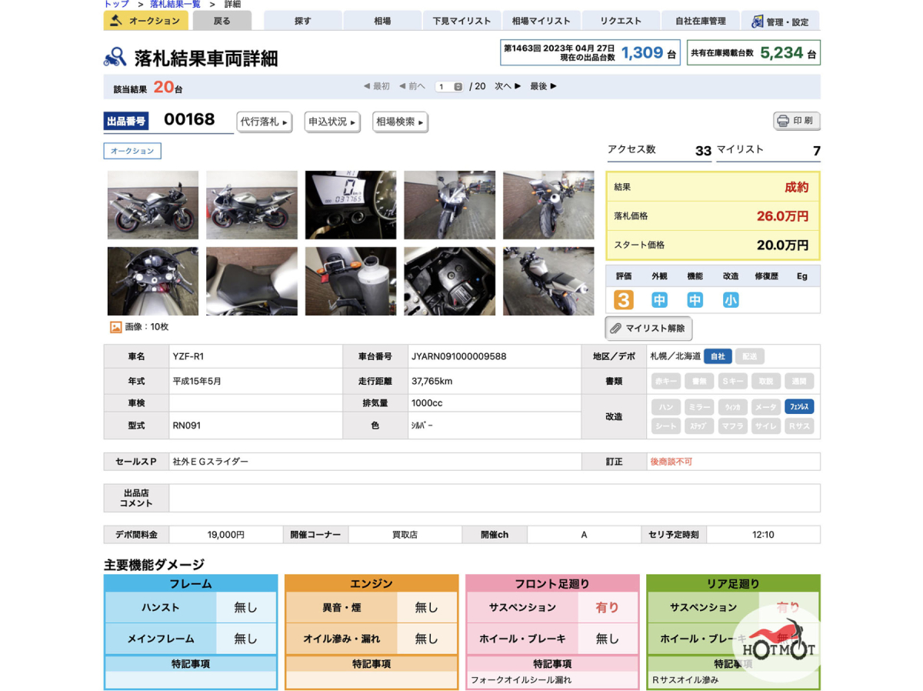Click the motorcycle icon beside 落札結果車両詳細

(x=115, y=57)
